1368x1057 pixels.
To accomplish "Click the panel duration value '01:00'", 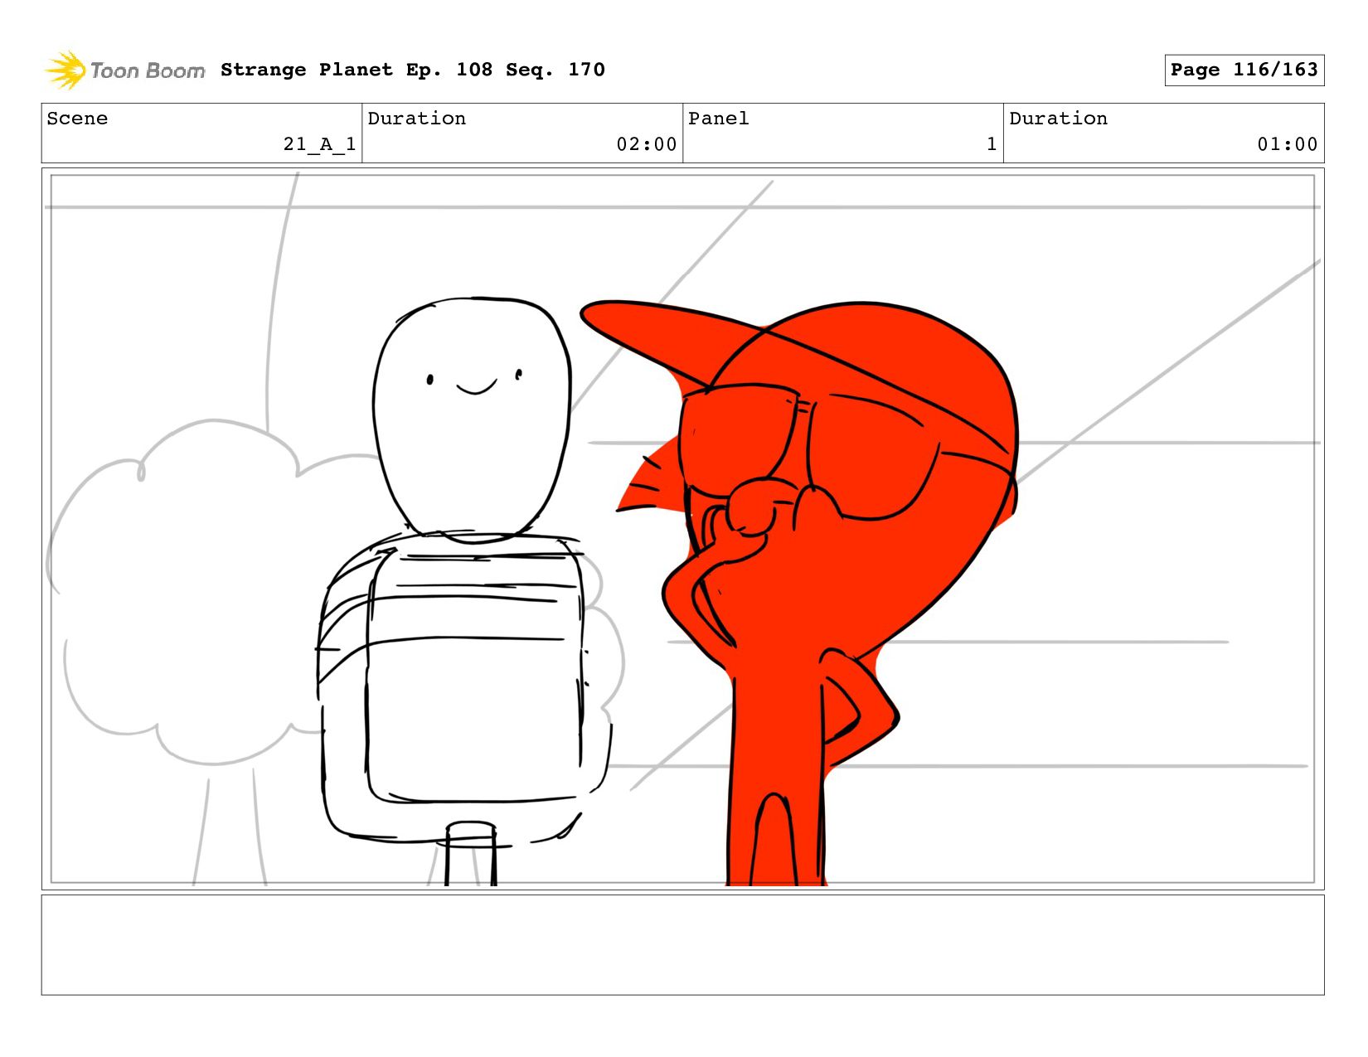I will tap(1288, 144).
